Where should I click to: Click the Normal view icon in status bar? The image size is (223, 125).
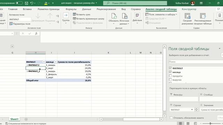180,124
